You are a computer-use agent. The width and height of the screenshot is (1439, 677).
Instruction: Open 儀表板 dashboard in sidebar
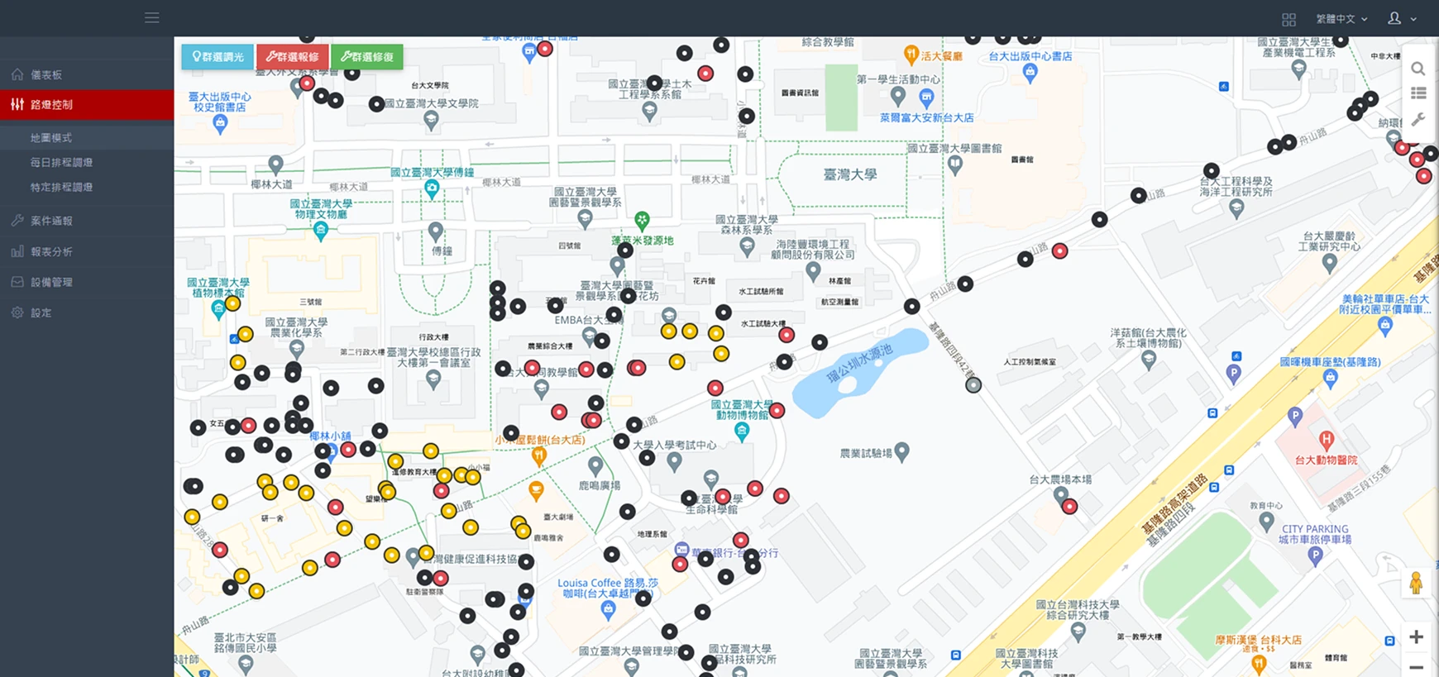46,75
